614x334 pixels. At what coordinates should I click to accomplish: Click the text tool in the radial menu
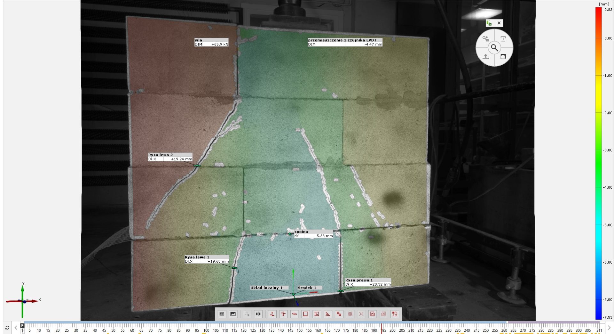click(503, 39)
